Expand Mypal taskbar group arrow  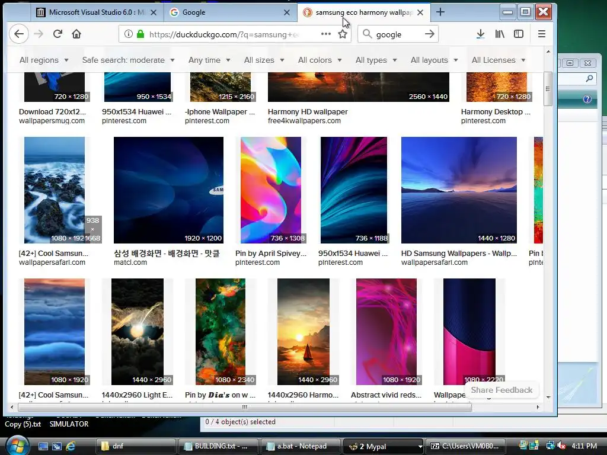[x=420, y=447]
